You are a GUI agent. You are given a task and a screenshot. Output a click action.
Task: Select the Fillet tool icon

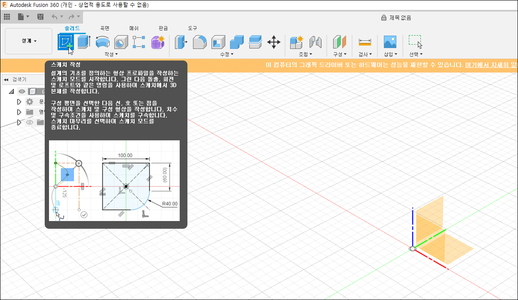(199, 42)
